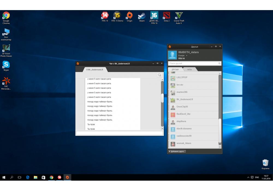Screen dimensions: 273x191
Task: Click the search magnifier in friends search
Action: point(219,64)
